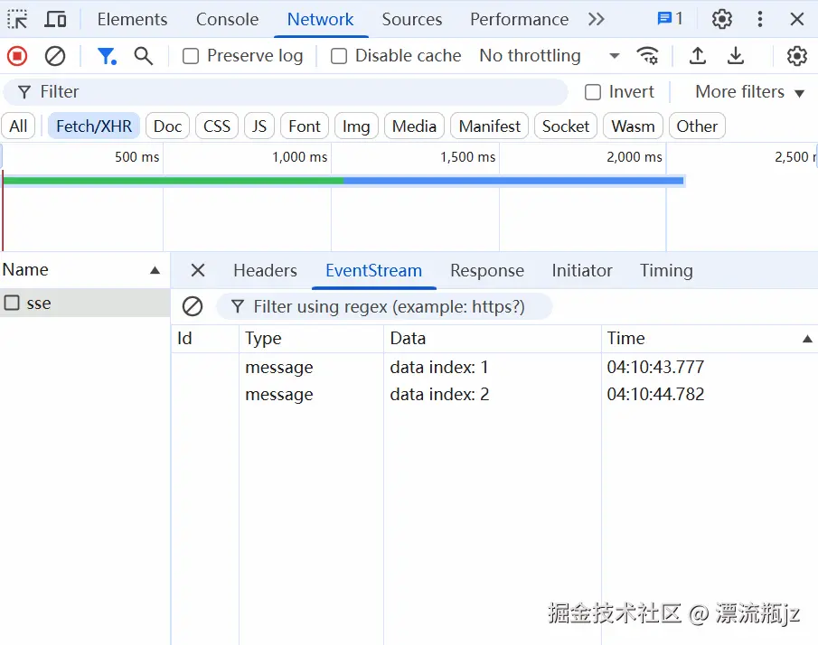This screenshot has height=645, width=818.
Task: Clear the network log
Action: click(55, 55)
